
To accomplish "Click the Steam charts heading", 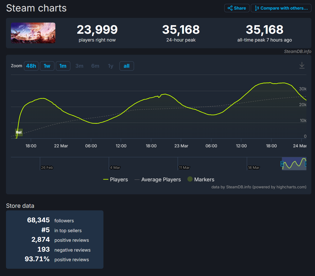I will click(36, 8).
